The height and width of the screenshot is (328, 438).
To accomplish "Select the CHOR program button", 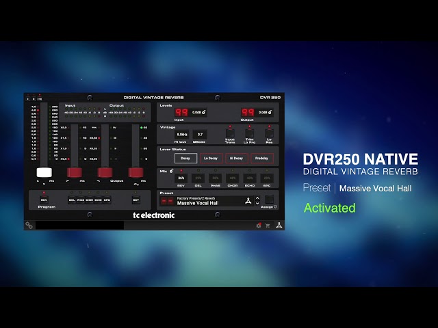I will [x=90, y=200].
